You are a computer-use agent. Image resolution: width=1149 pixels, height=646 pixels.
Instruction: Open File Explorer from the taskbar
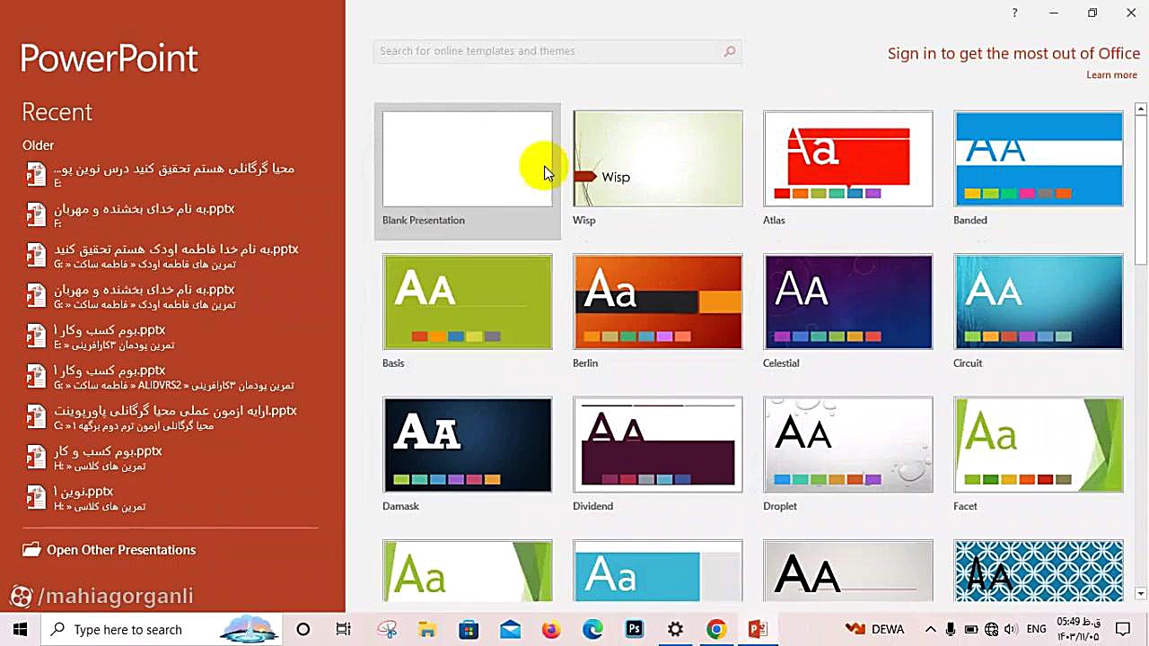pyautogui.click(x=427, y=629)
